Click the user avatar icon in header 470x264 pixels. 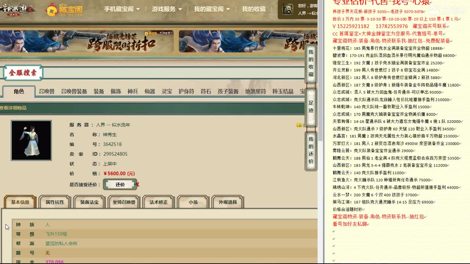point(288,10)
